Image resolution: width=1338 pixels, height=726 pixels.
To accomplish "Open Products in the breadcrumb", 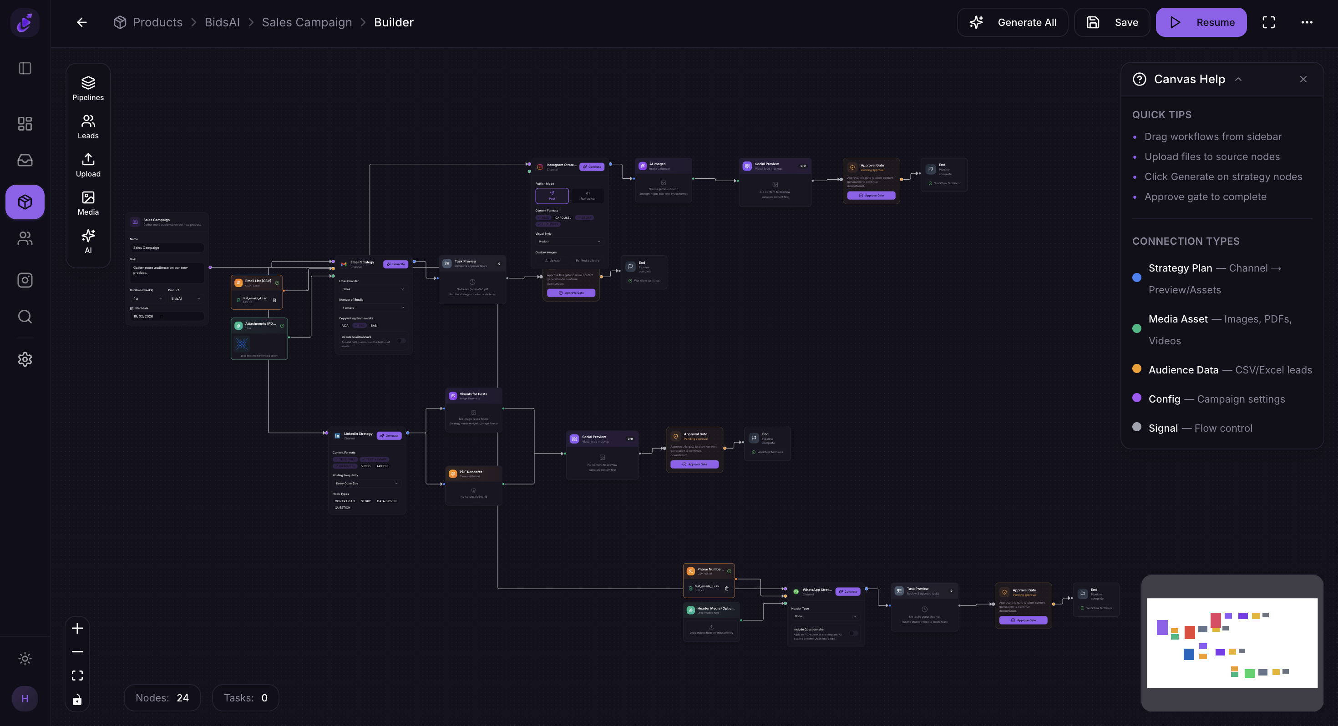I will tap(157, 22).
